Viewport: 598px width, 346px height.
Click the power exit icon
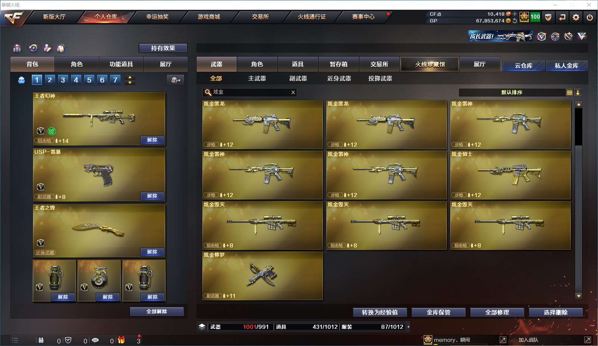[x=590, y=17]
